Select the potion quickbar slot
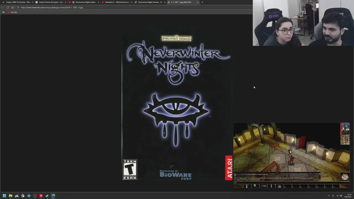The height and width of the screenshot is (199, 354). coord(271,186)
